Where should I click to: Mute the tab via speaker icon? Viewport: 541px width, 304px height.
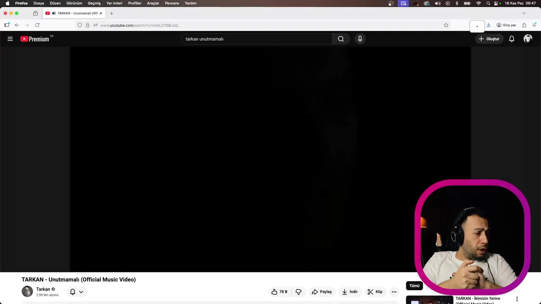pyautogui.click(x=54, y=14)
